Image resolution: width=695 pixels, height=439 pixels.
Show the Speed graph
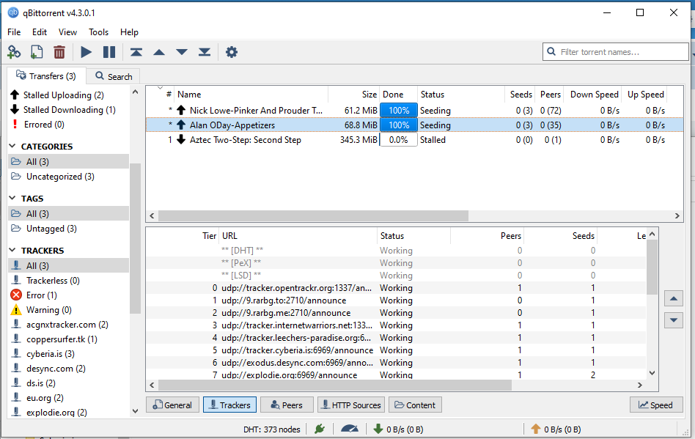[x=656, y=405]
